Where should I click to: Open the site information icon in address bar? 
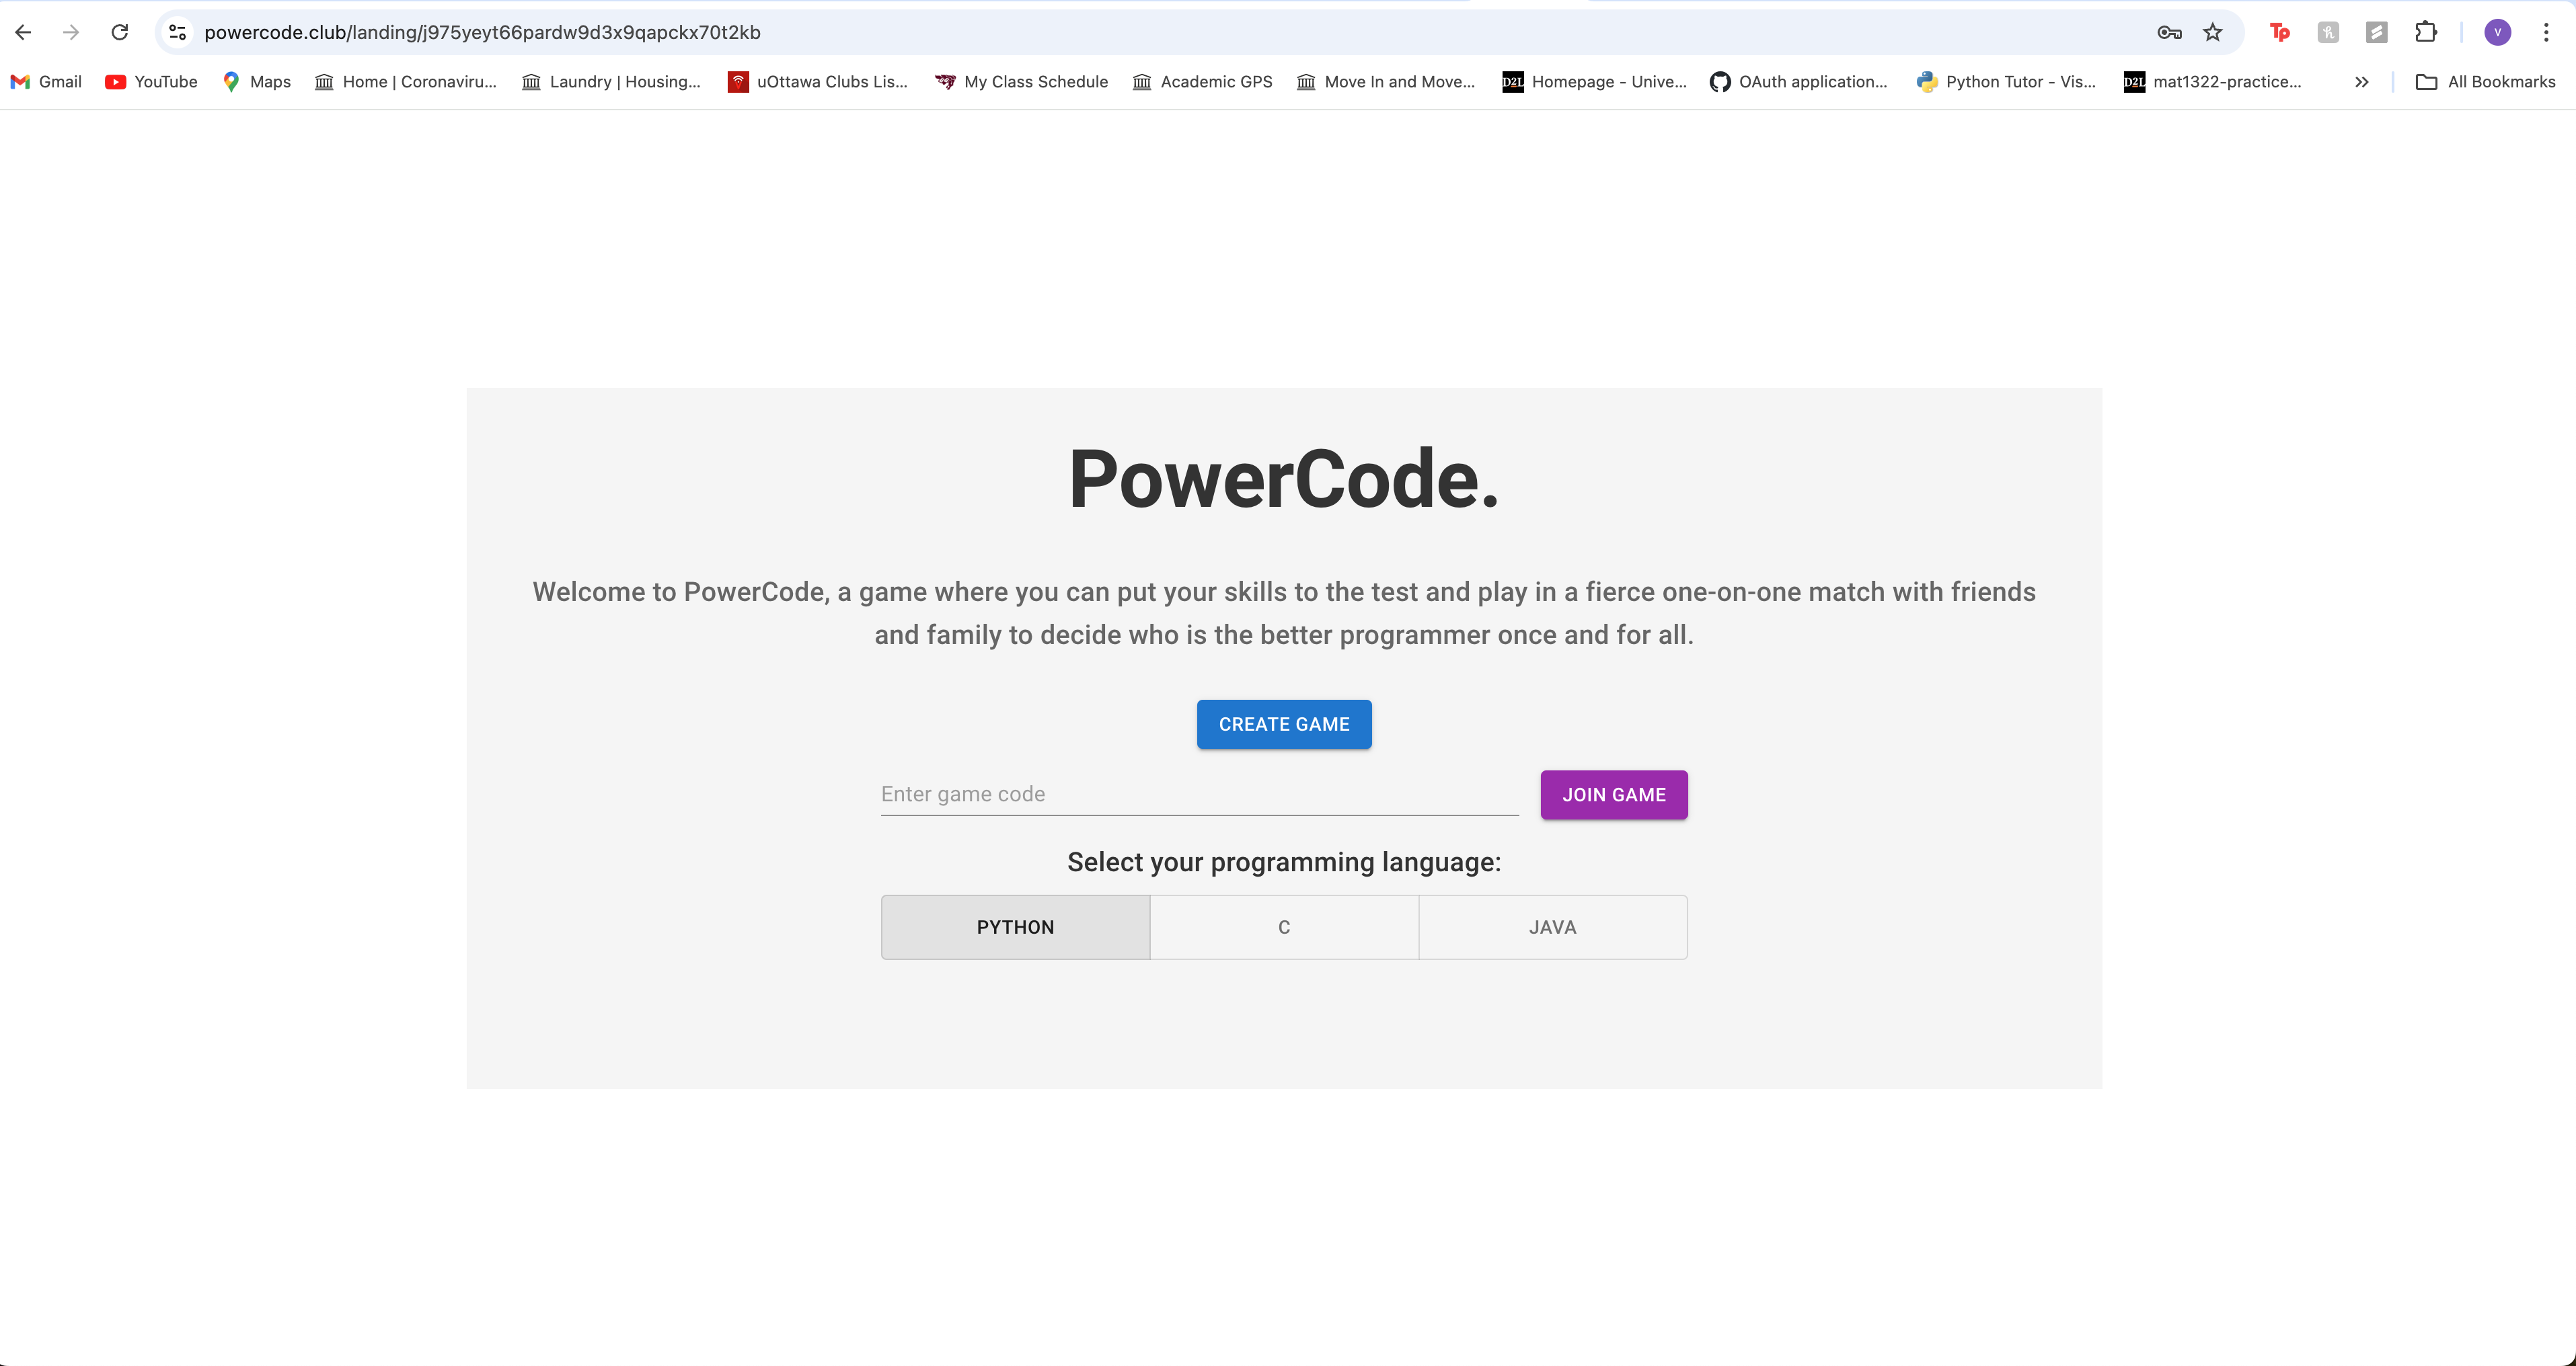tap(178, 32)
